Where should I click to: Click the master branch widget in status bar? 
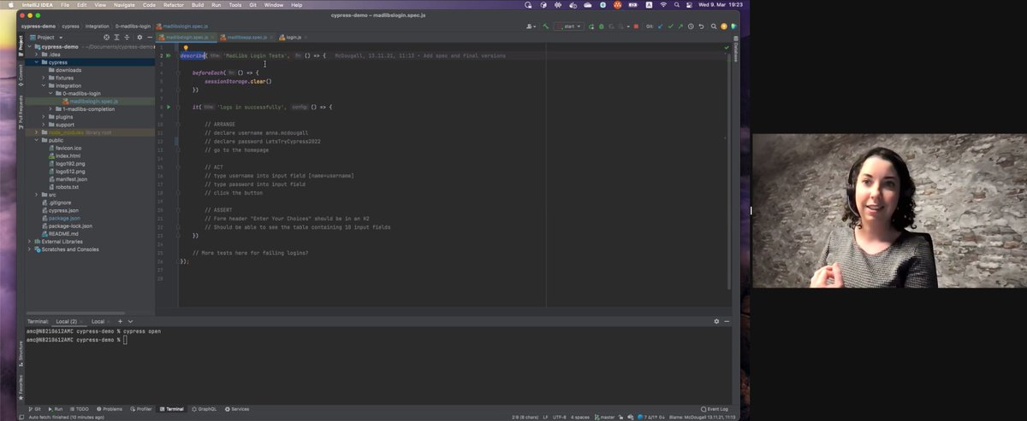[603, 417]
